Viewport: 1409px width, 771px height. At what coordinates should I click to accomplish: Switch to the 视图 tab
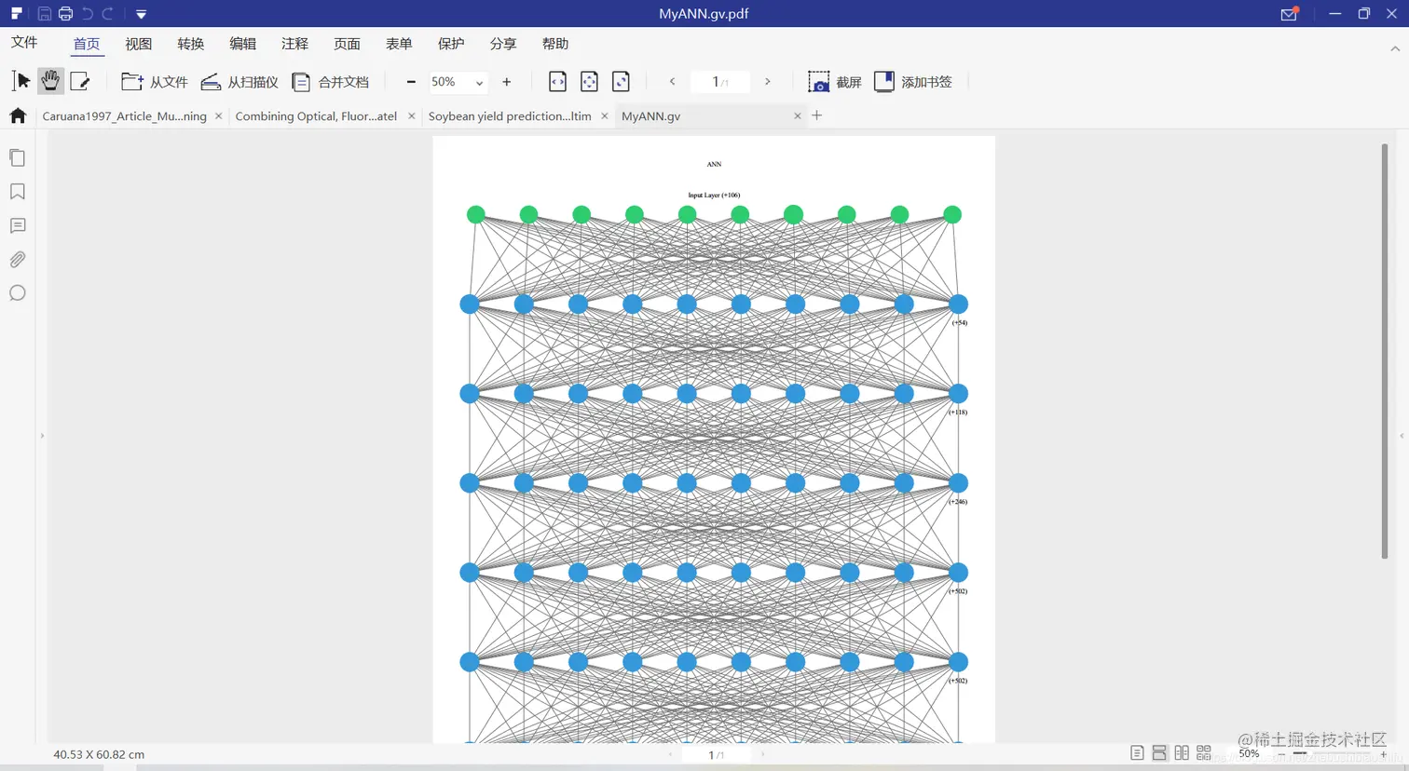pyautogui.click(x=139, y=44)
